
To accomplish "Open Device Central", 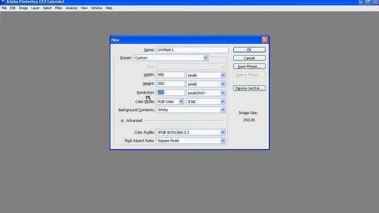I will [x=249, y=88].
